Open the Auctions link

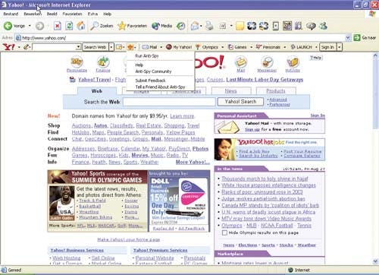(81, 125)
